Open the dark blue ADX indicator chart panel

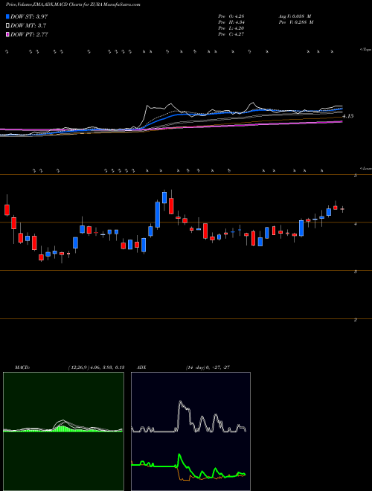[x=190, y=431]
